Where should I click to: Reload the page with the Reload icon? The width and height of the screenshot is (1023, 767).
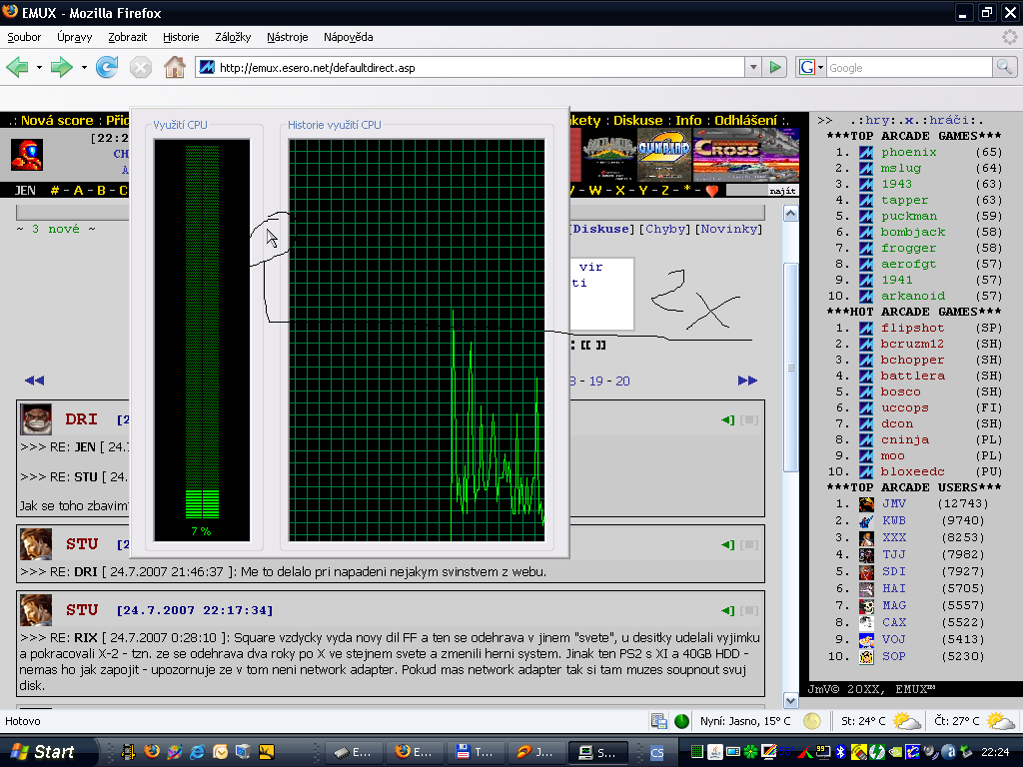point(107,67)
